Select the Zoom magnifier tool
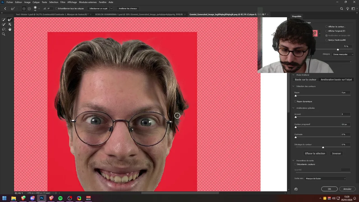359x202 pixels. [x=4, y=34]
